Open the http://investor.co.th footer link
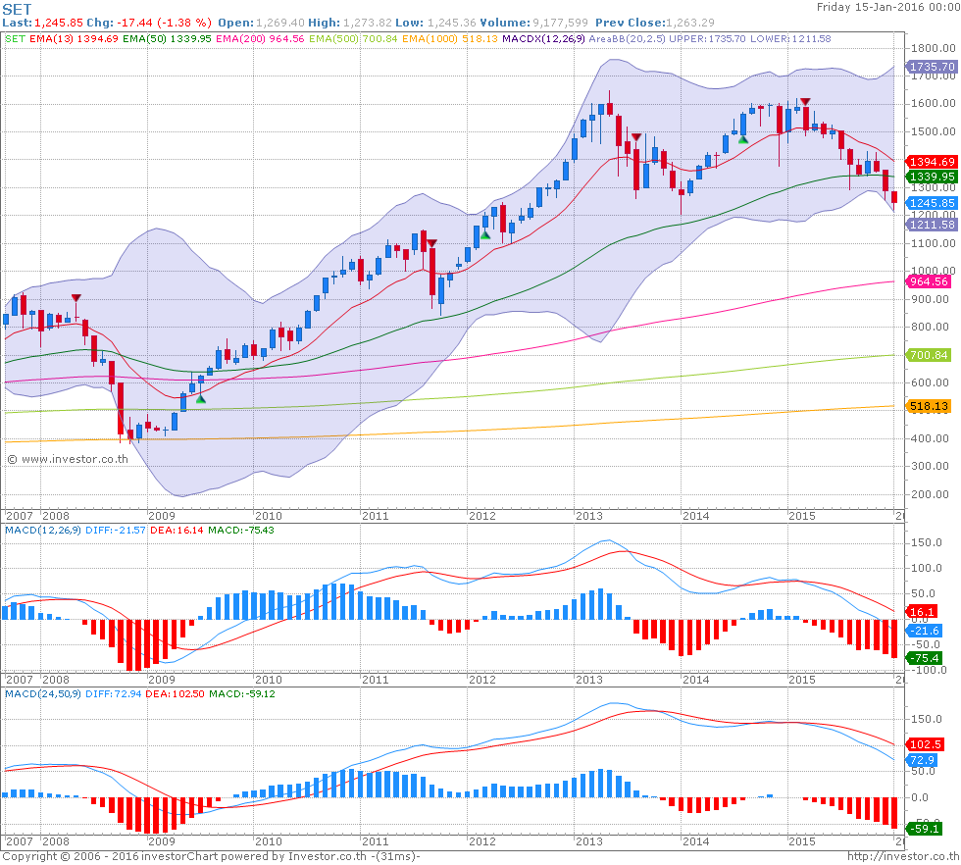The width and height of the screenshot is (961, 865). (903, 856)
